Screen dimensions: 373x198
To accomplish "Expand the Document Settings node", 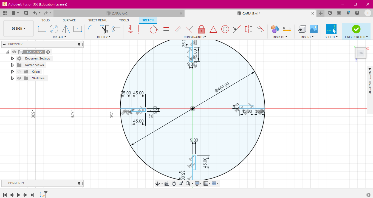I will 12,58.
